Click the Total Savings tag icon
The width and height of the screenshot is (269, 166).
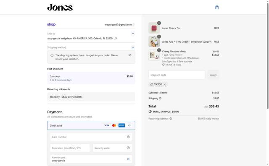(x=150, y=112)
